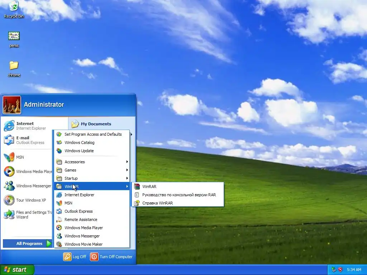This screenshot has height=275, width=367.
Task: Select Remote Assistance
Action: tap(92, 219)
